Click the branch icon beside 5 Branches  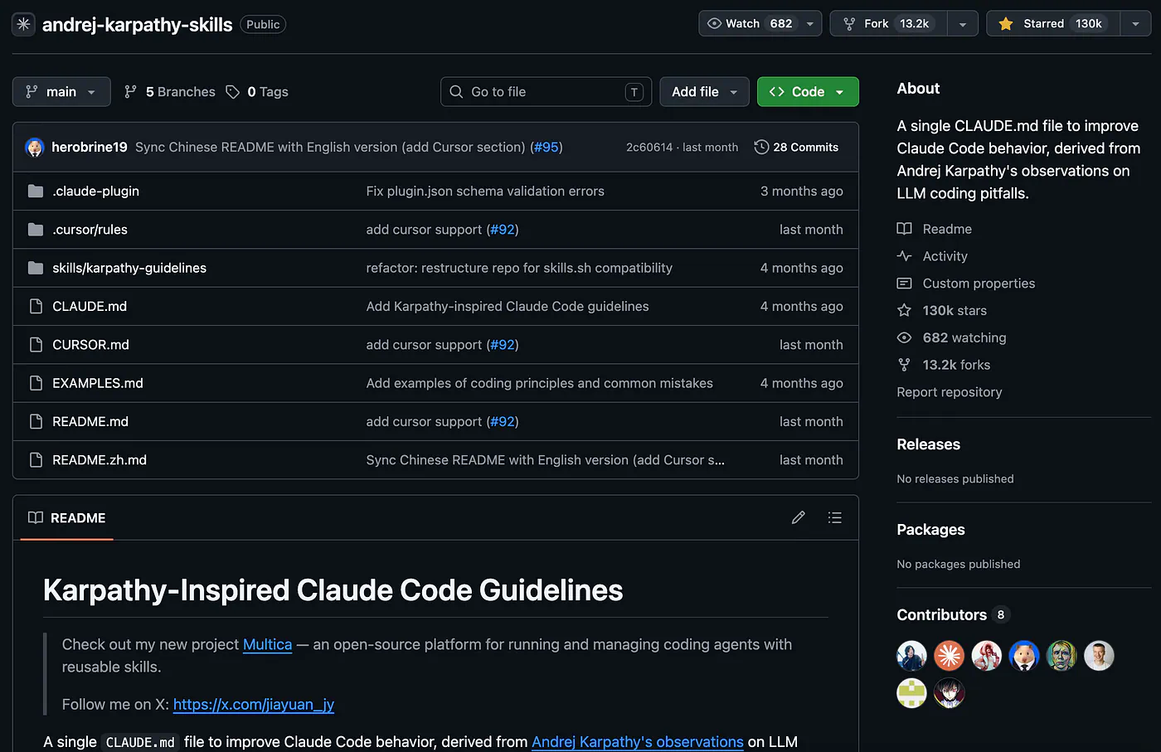[130, 92]
